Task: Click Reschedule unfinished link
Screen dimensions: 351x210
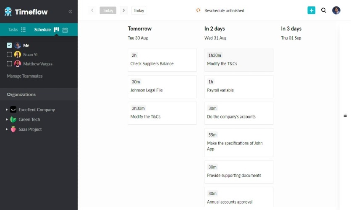Action: click(224, 10)
